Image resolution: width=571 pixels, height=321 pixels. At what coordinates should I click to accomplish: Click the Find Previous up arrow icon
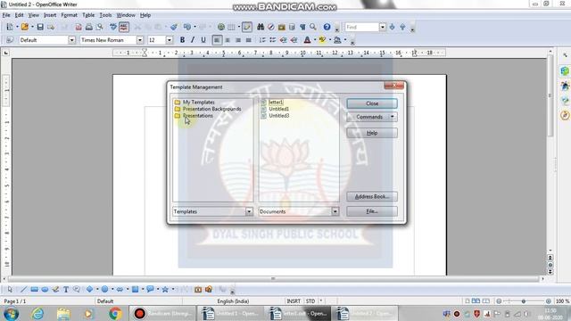click(x=402, y=27)
